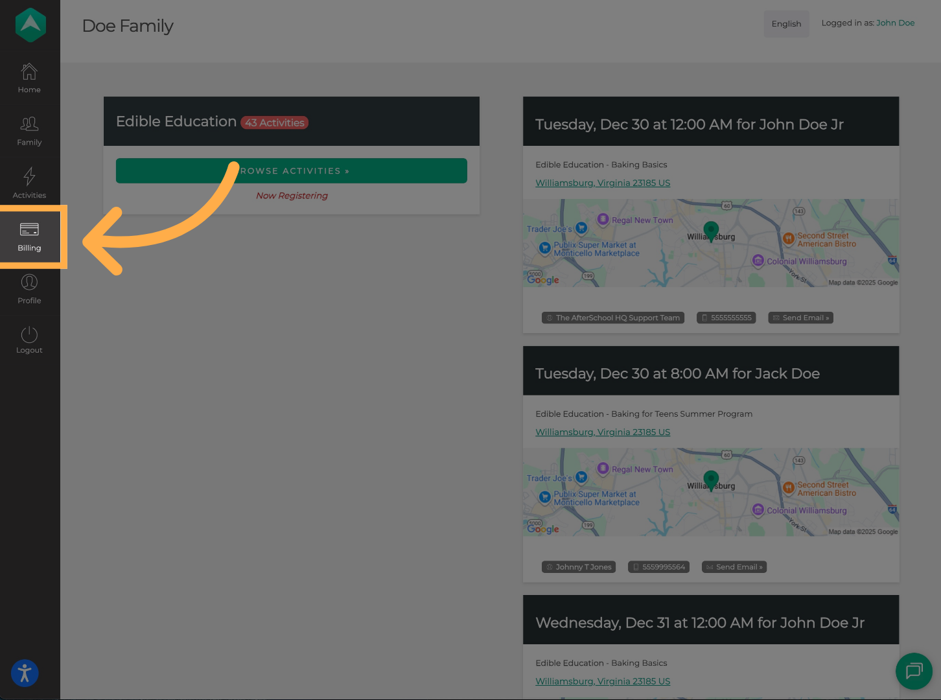Screen dimensions: 941x700
Task: Click the Logout power icon
Action: (29, 338)
